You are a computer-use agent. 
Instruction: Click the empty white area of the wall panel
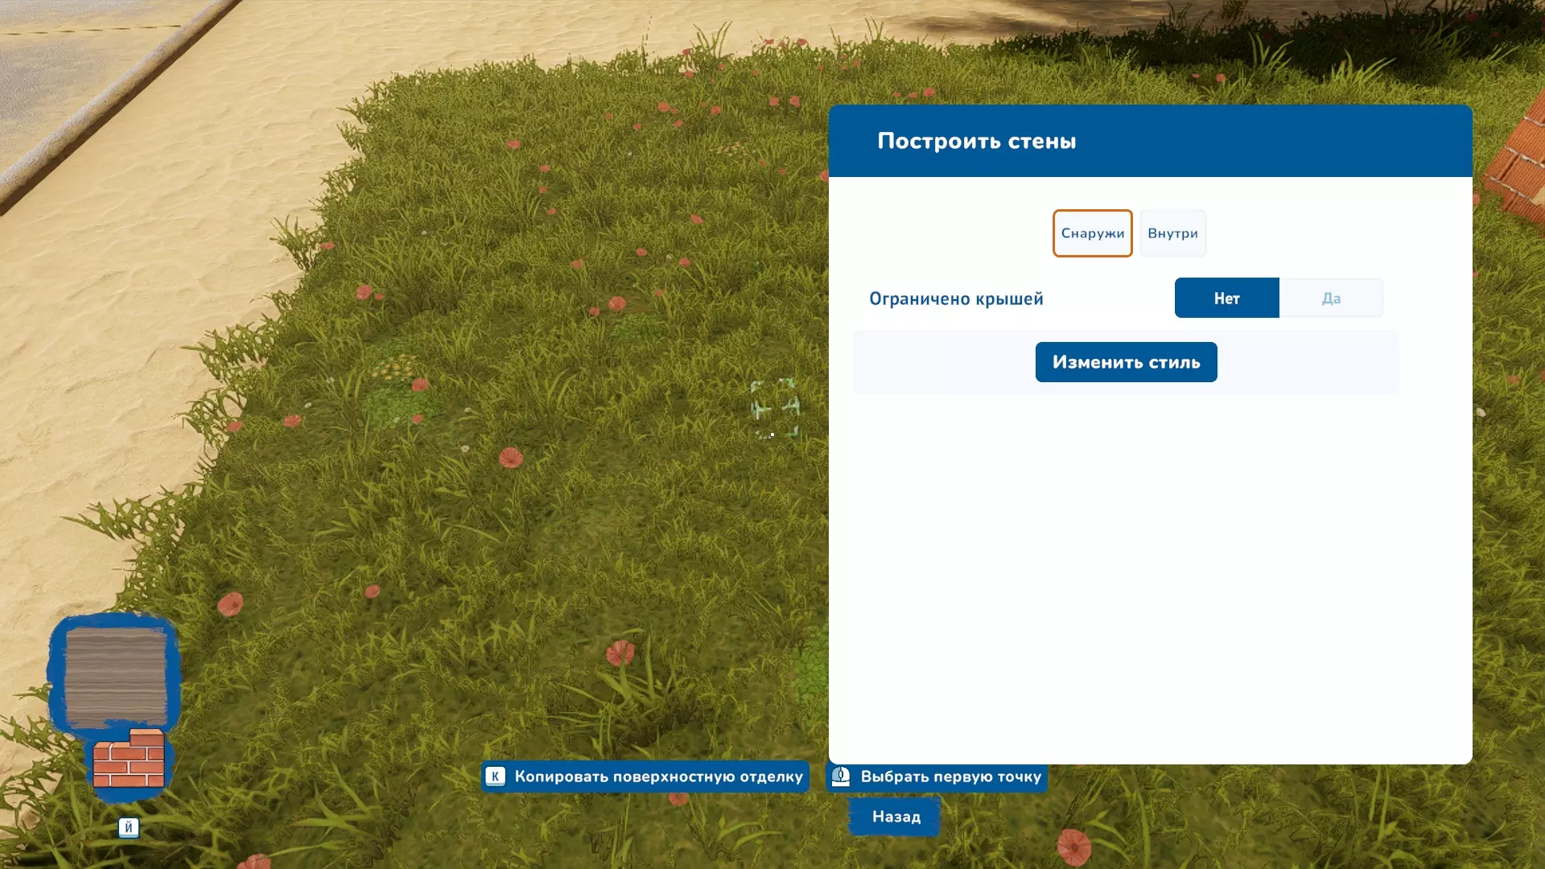pos(1151,579)
